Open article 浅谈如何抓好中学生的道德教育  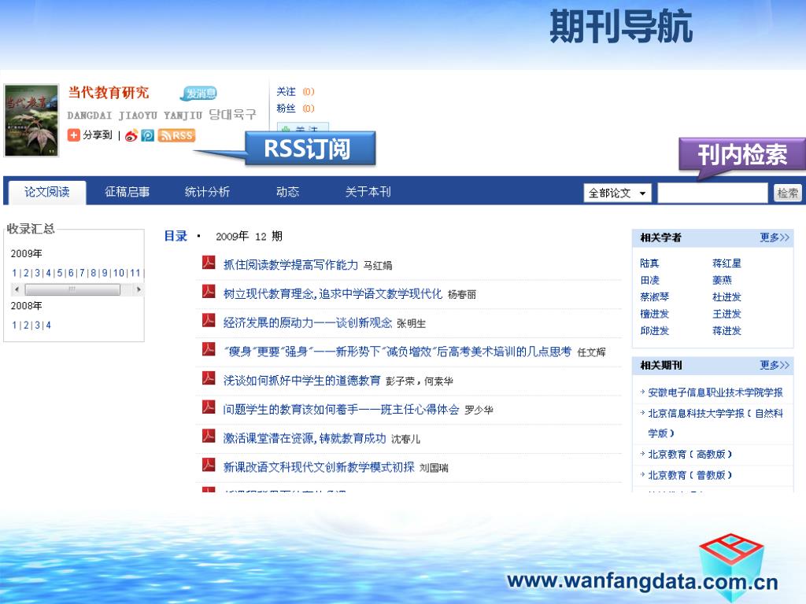point(301,381)
